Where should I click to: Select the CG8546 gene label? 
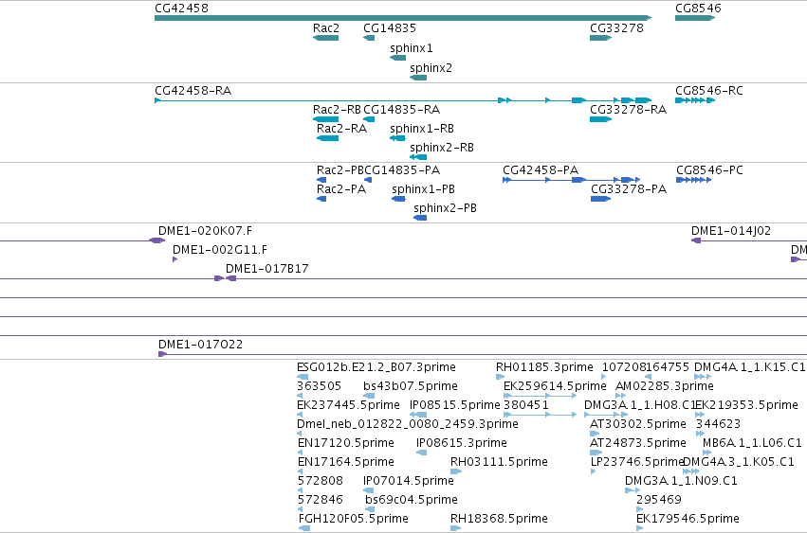click(698, 9)
